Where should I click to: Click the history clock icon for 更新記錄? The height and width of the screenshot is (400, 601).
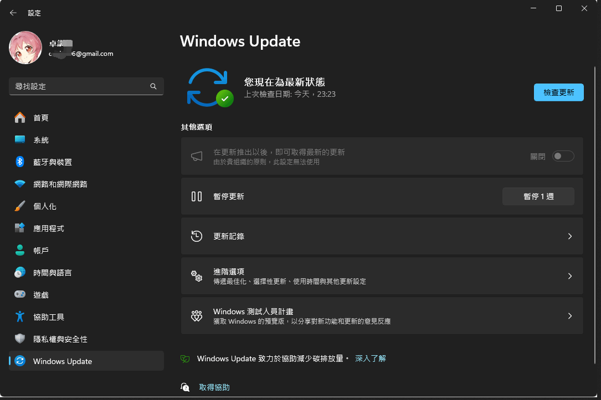(x=197, y=236)
